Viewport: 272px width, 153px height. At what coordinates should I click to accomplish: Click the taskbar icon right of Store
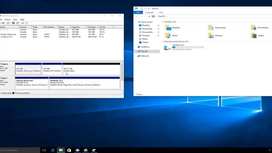point(77,150)
